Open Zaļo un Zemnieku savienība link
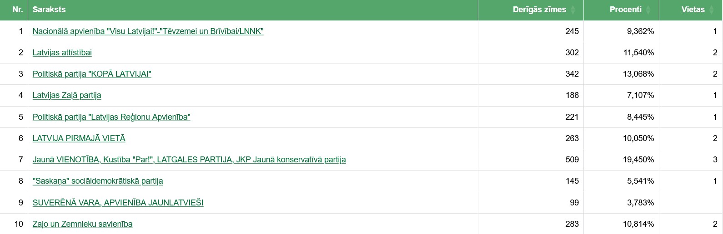 [x=83, y=224]
